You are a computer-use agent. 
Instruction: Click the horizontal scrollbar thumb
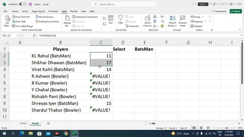(x=153, y=123)
